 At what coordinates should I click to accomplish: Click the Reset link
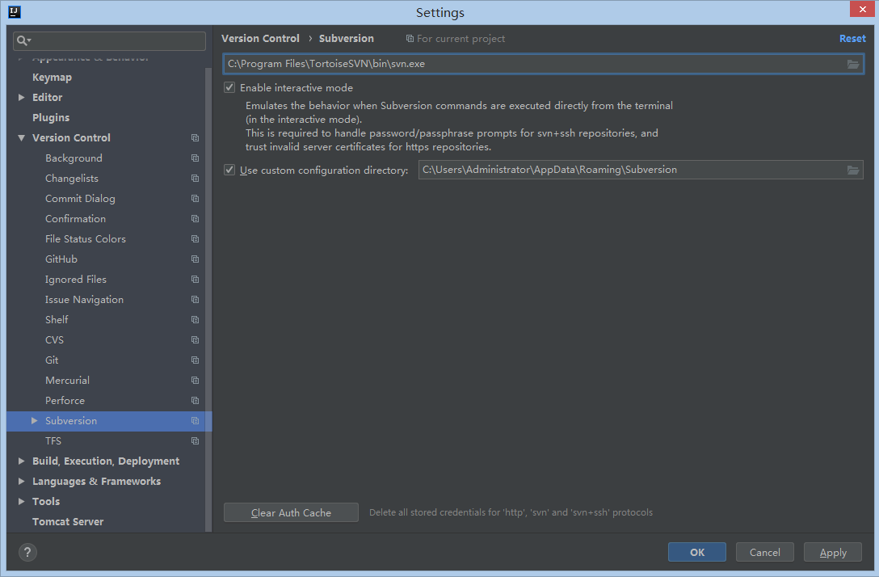(852, 39)
